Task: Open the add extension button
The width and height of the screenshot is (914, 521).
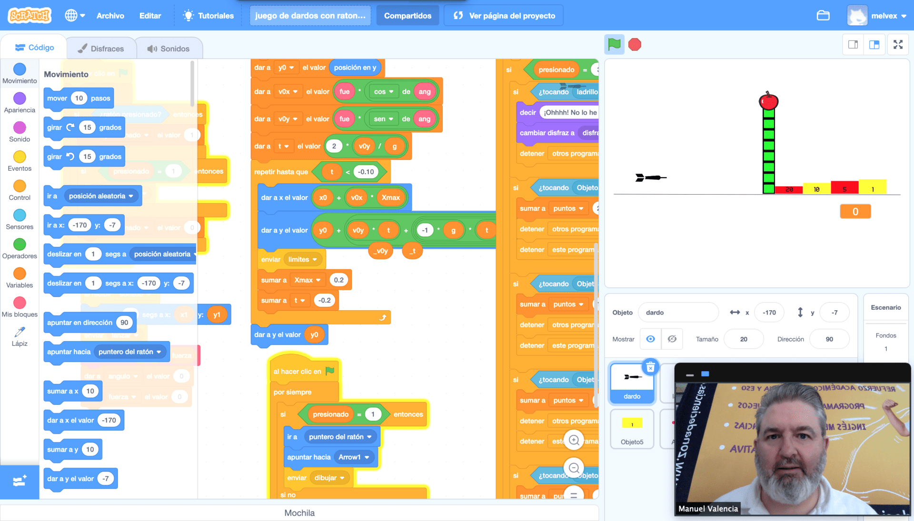Action: [x=20, y=482]
